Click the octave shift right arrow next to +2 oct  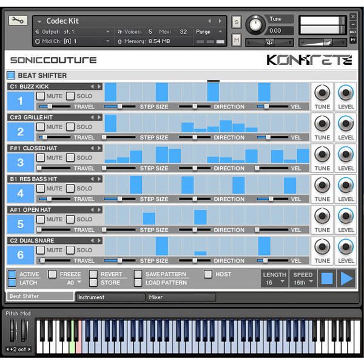(30, 349)
